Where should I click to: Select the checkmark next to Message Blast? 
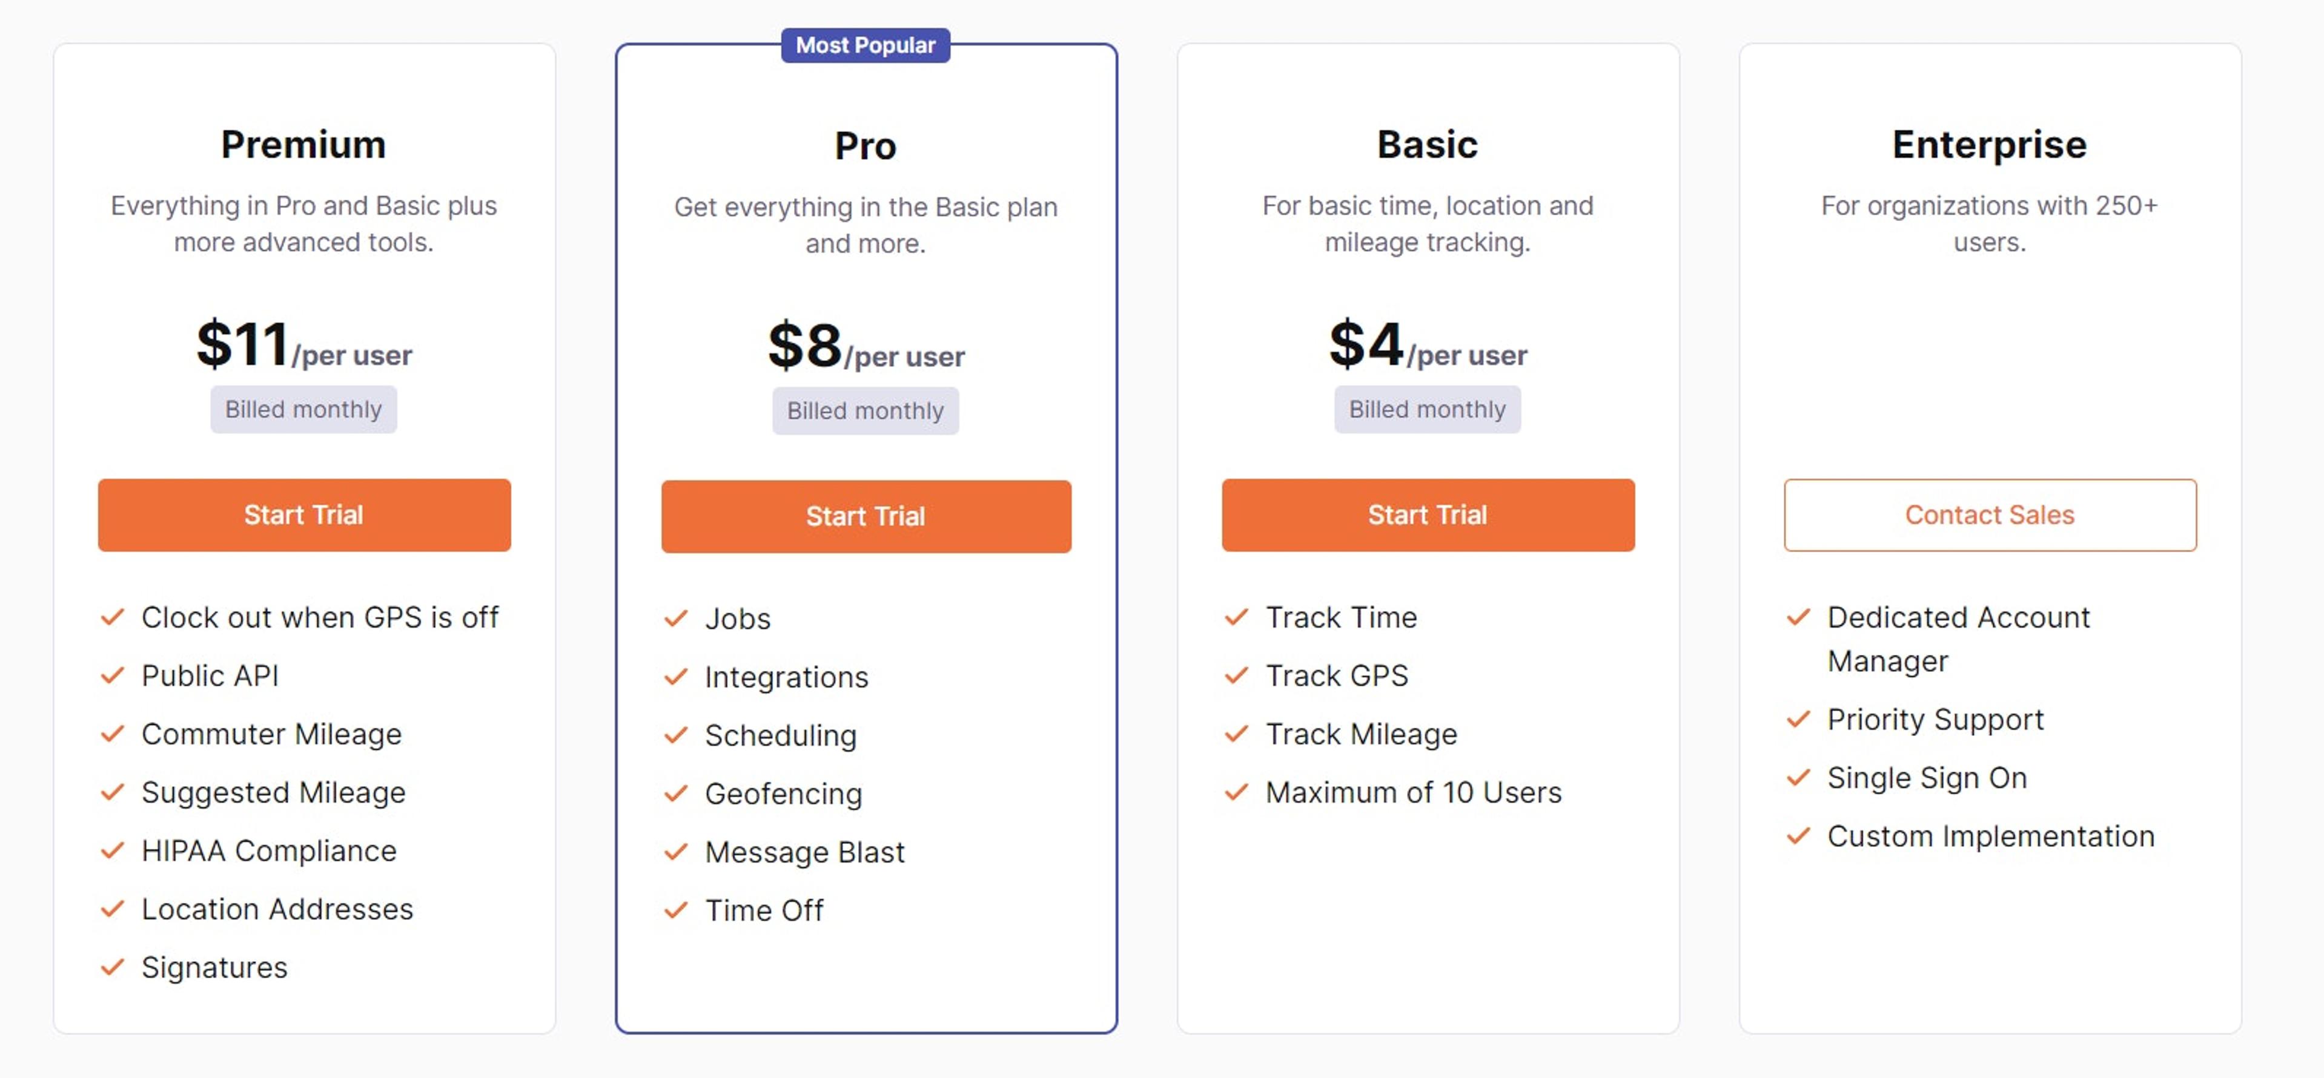click(676, 851)
